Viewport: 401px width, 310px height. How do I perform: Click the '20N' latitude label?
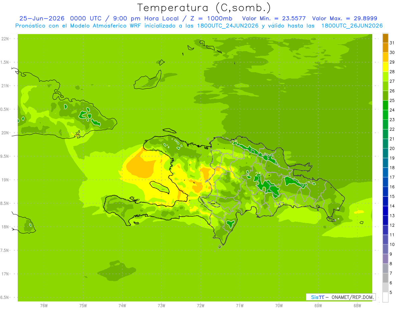pyautogui.click(x=6, y=133)
